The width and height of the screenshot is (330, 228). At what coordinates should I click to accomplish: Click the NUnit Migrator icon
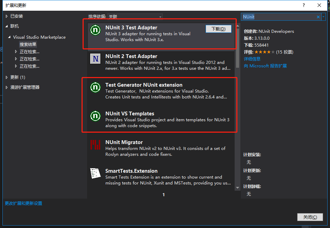point(95,145)
